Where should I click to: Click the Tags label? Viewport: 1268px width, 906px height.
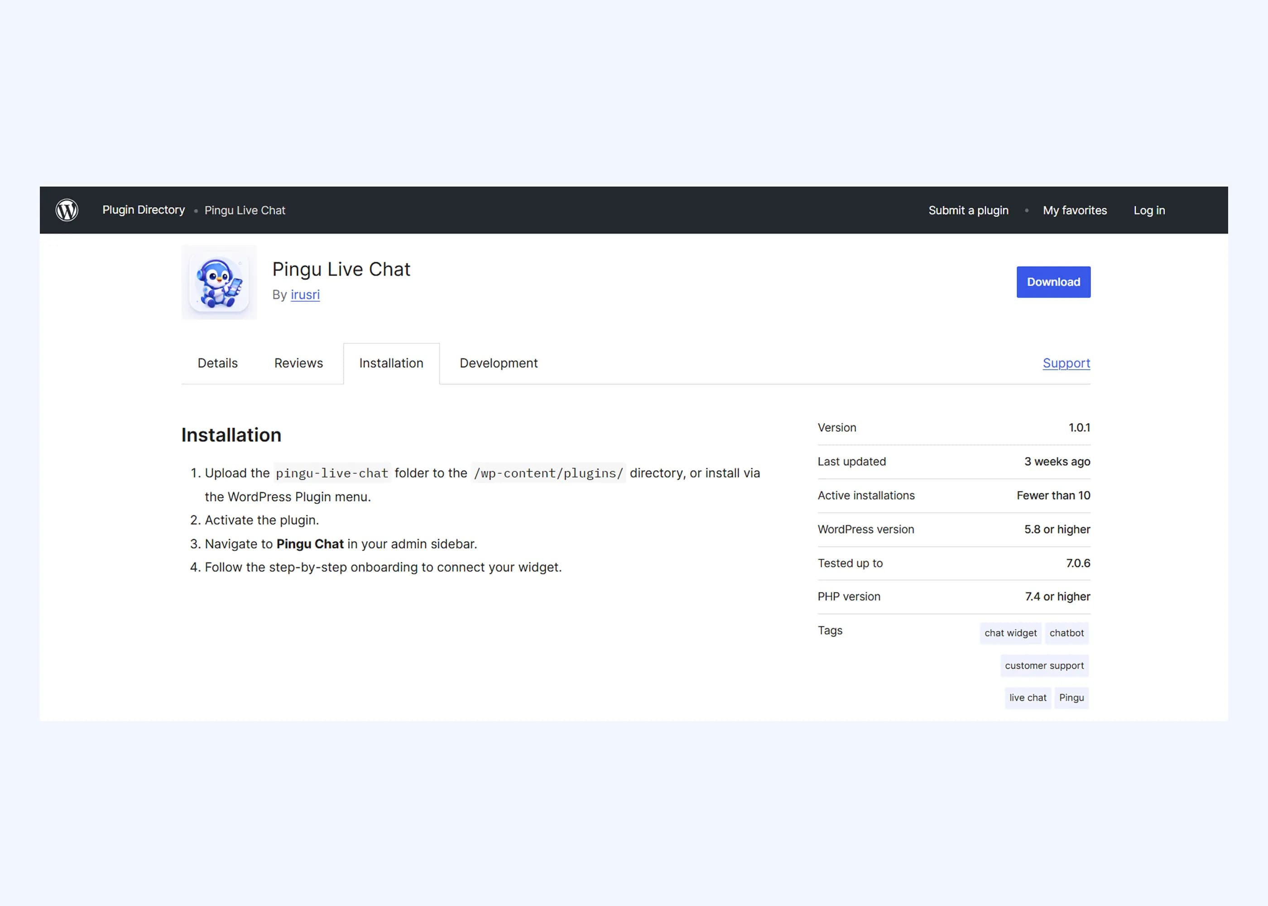pos(830,631)
